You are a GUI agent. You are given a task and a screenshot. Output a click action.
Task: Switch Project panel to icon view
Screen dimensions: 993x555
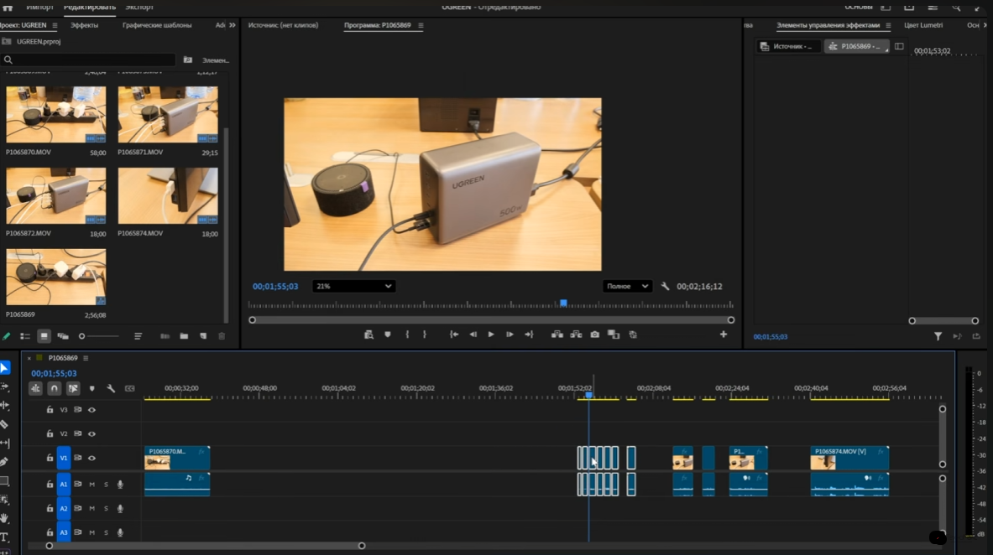44,336
